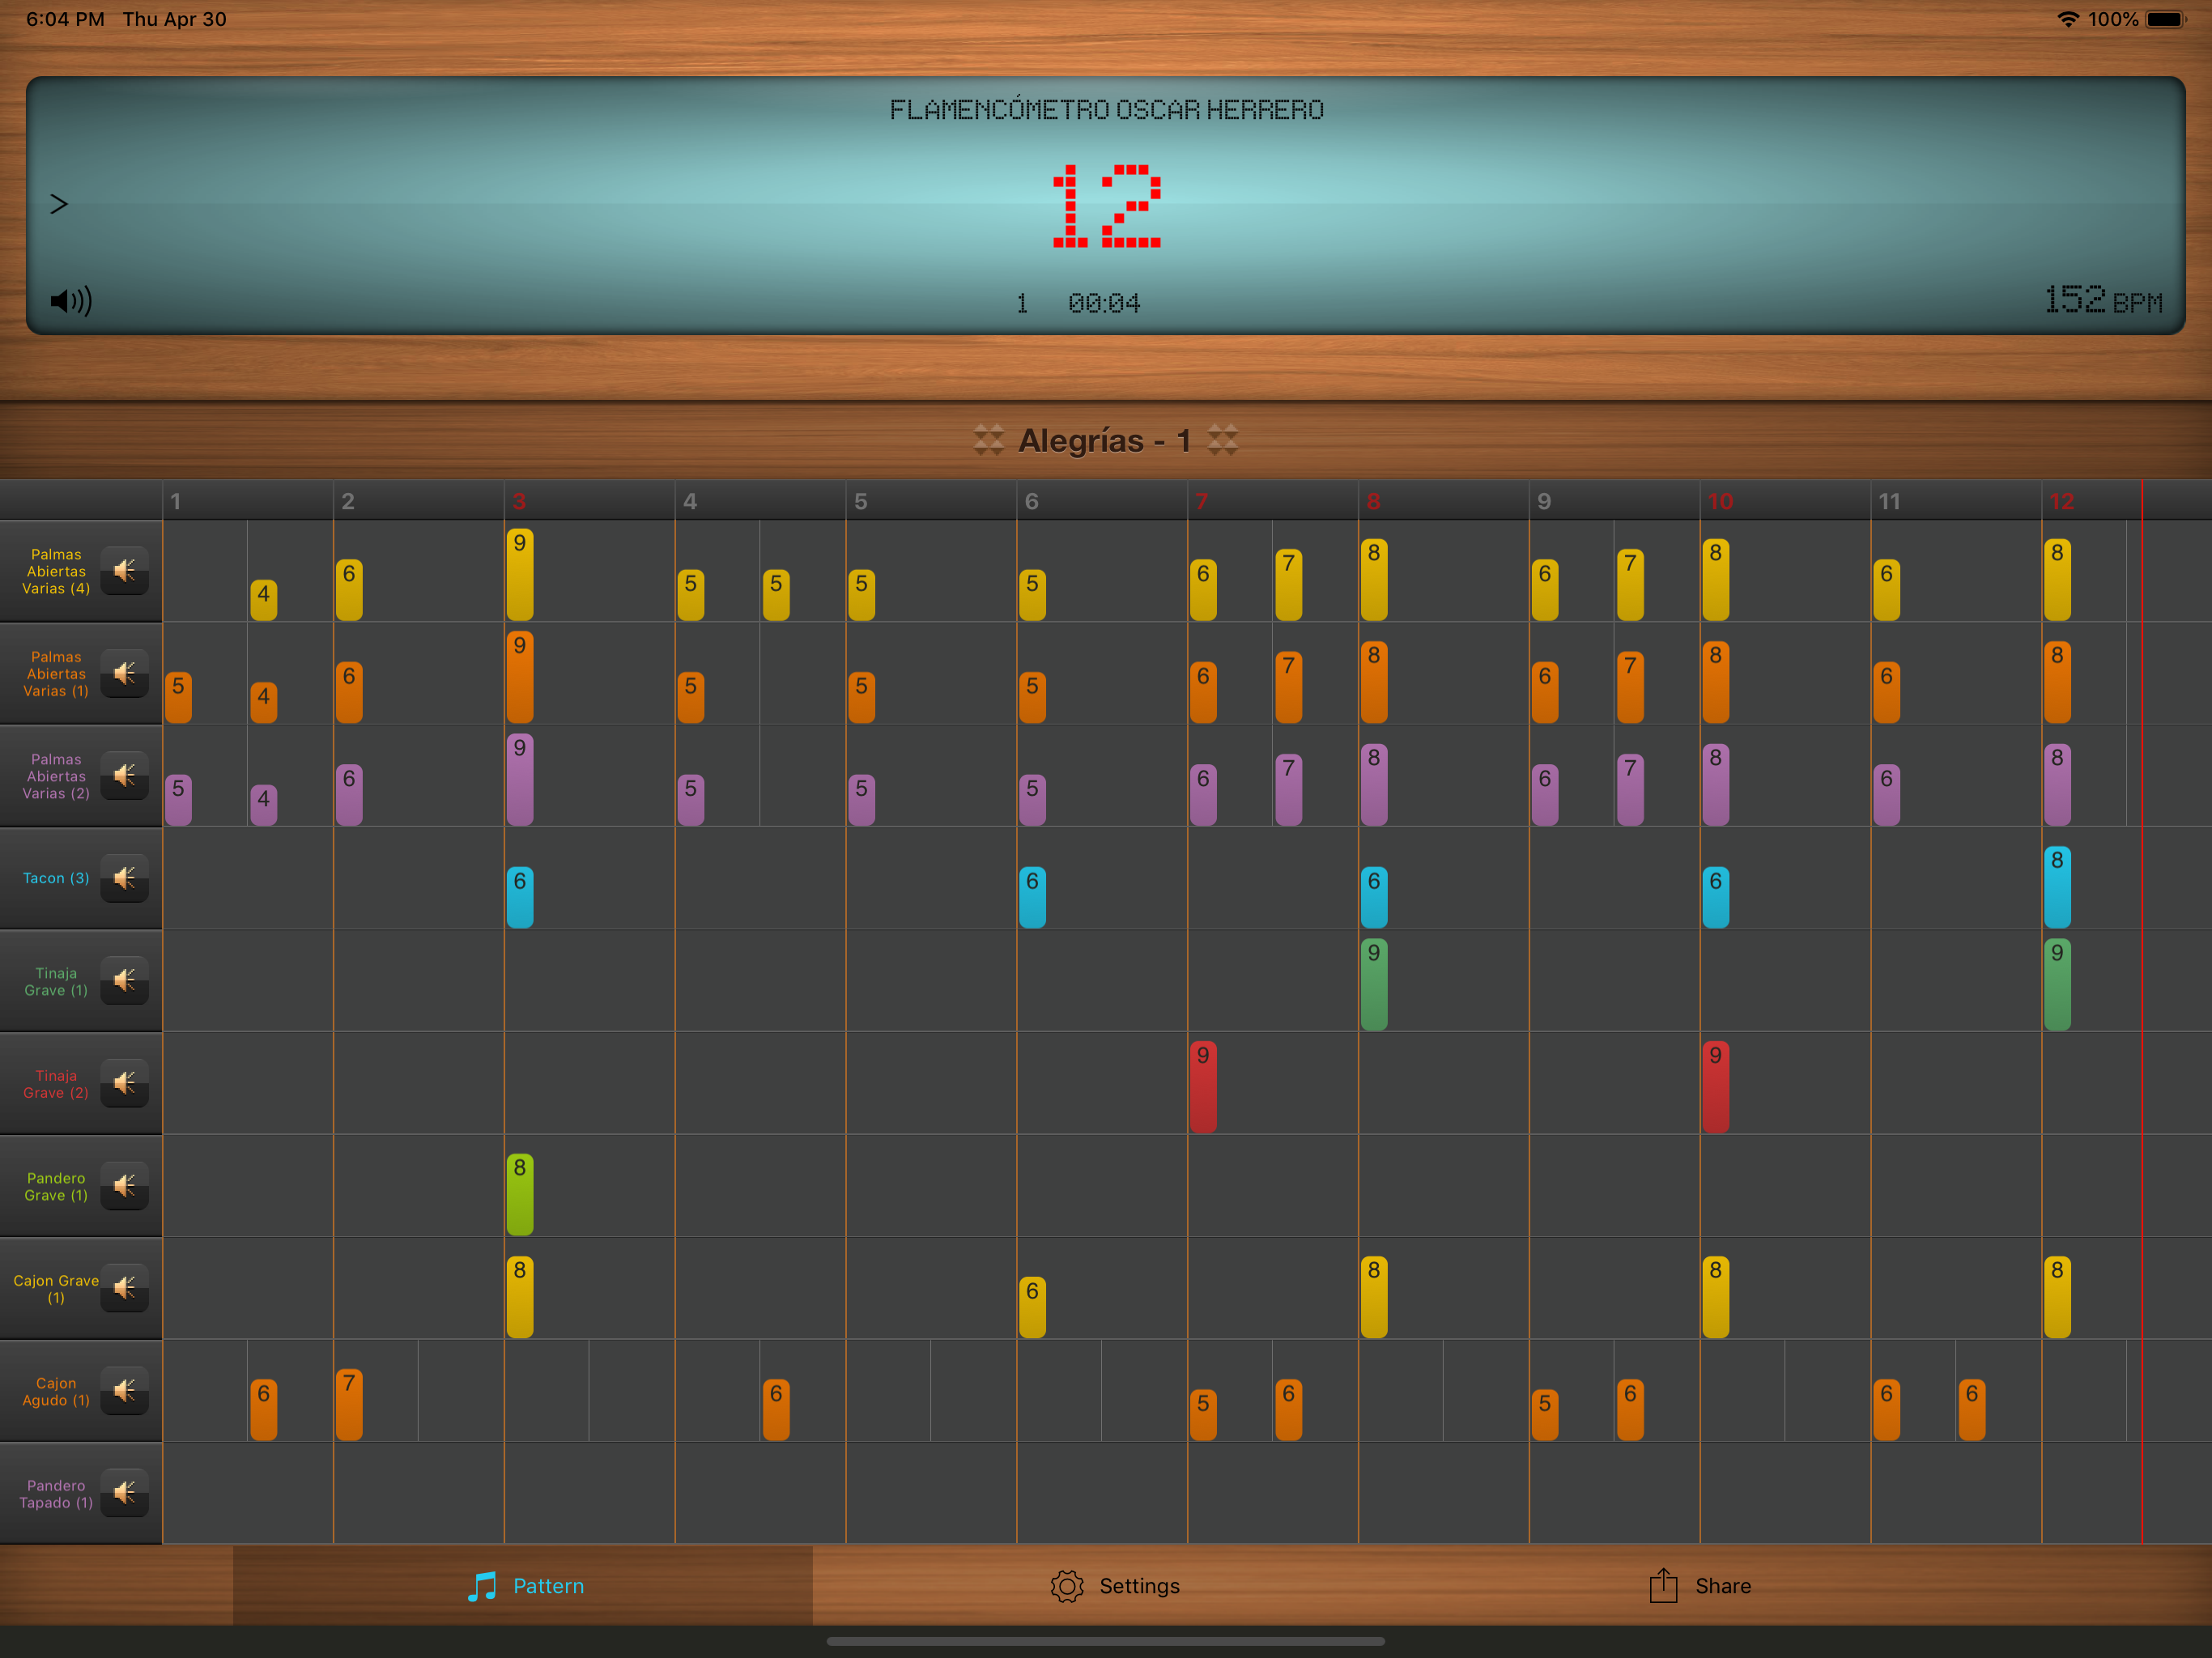Tap the grip icon left of Alegrías
The height and width of the screenshot is (1658, 2212).
click(989, 440)
